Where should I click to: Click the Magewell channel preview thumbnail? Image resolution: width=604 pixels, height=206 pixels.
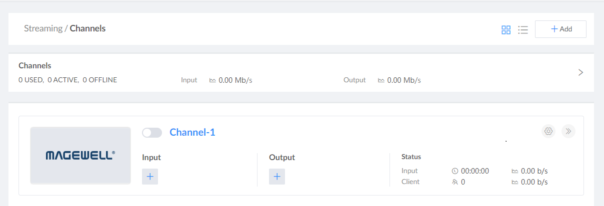80,155
